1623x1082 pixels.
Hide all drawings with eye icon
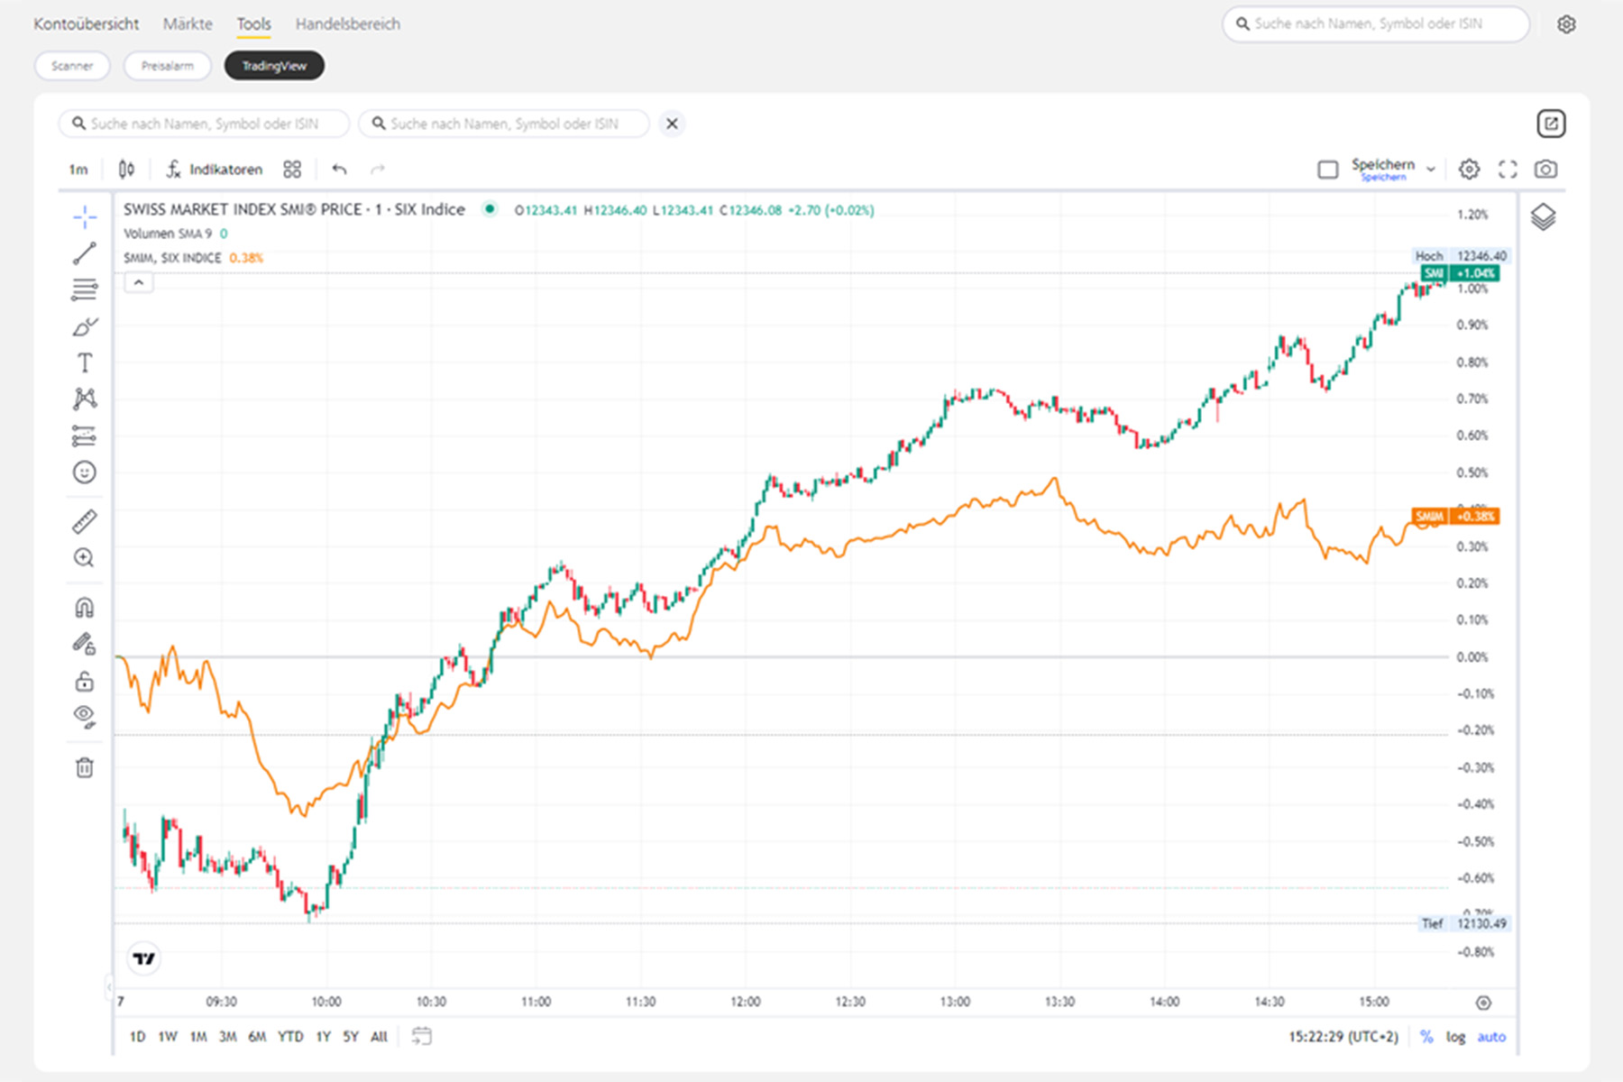tap(85, 717)
